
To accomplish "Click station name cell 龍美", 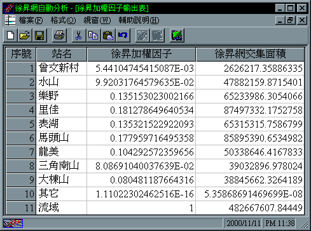I will click(62, 152).
